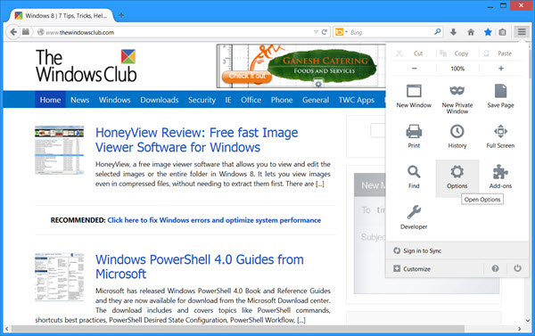Open the IE site menu
The height and width of the screenshot is (336, 535).
pos(228,100)
